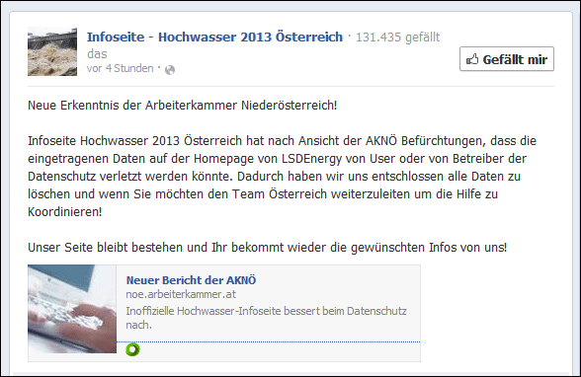Click the green circle icon below the link preview
Screen dimensions: 581x377
pyautogui.click(x=132, y=349)
